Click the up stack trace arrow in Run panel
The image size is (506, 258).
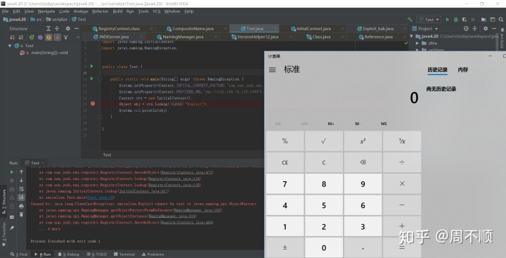21,172
